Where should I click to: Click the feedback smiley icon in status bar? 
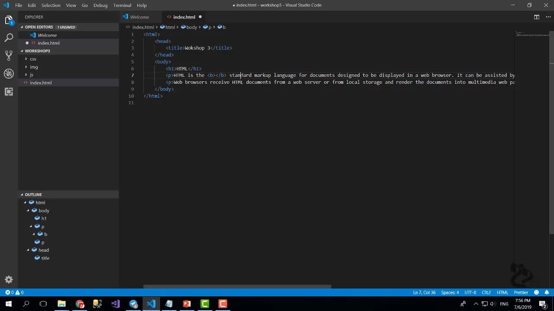pos(537,292)
